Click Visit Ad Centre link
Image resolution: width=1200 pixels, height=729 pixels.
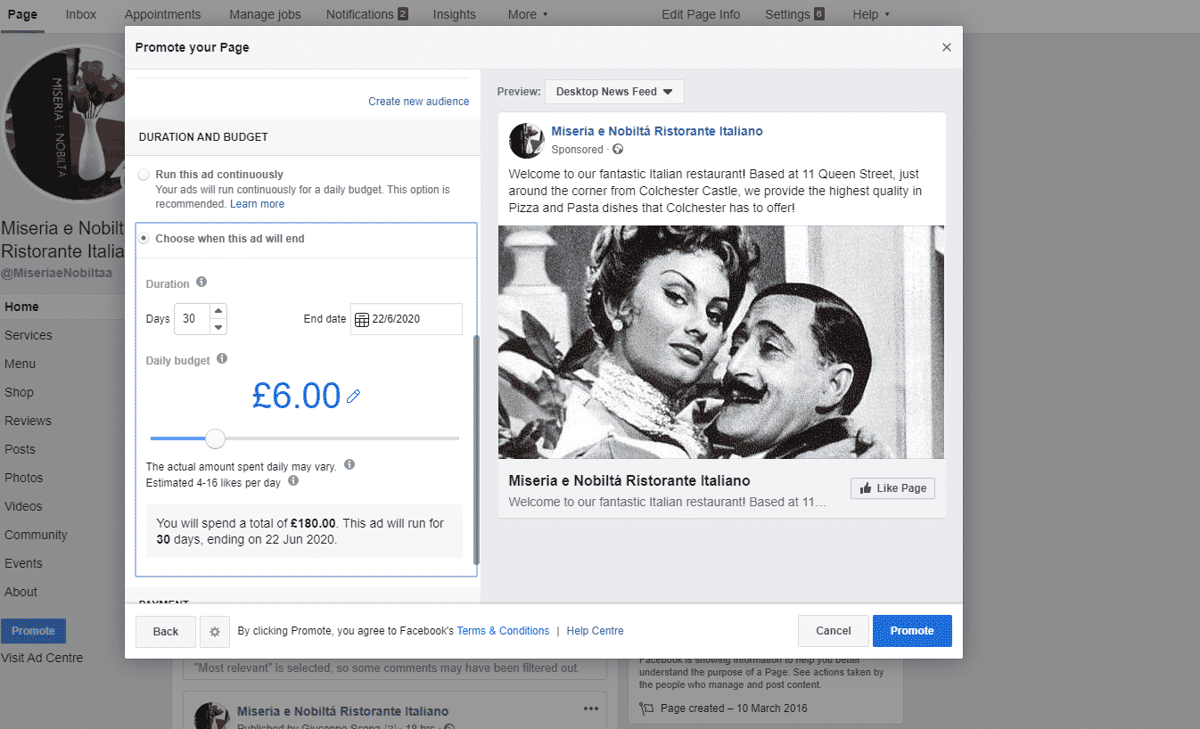coord(42,658)
